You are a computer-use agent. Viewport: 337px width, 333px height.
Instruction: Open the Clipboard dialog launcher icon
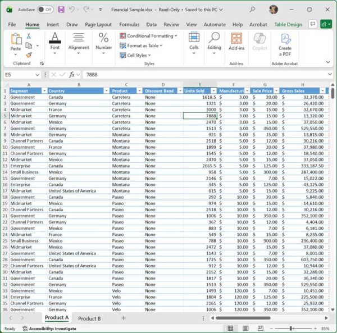42,63
